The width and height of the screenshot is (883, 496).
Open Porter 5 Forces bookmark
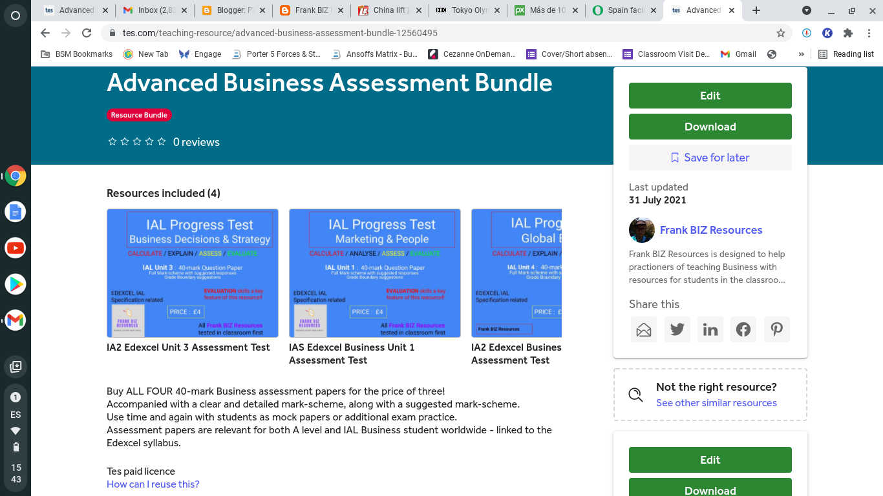click(276, 54)
